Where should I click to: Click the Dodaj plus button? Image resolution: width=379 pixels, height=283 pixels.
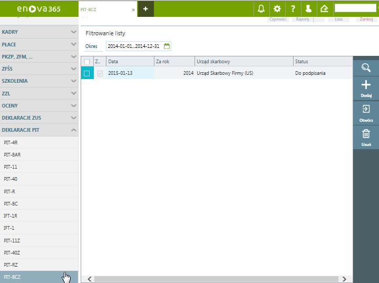coord(366,89)
